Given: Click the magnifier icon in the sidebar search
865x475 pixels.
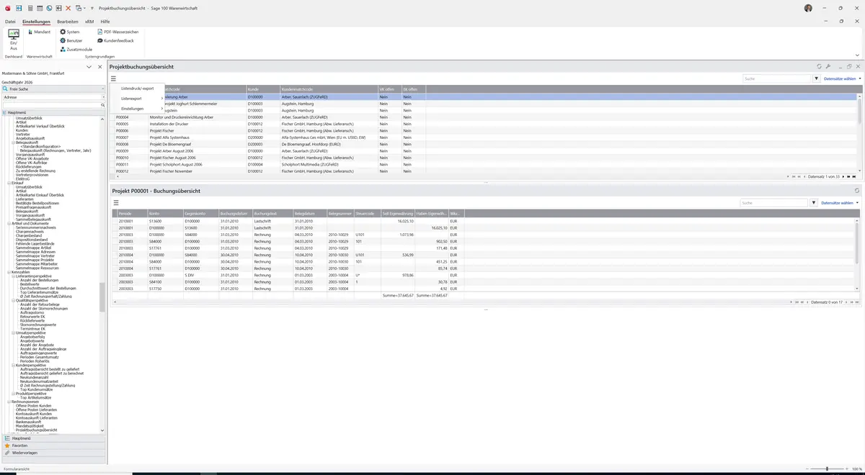Looking at the screenshot, I should [103, 105].
